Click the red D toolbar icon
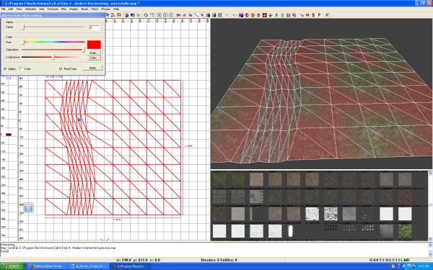Viewport: 433px width, 270px height. (x=259, y=15)
